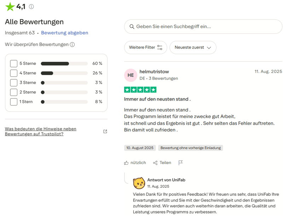Open the external link icon next to the Trustpilot hint
Screen dimensions: 283x216
105,131
